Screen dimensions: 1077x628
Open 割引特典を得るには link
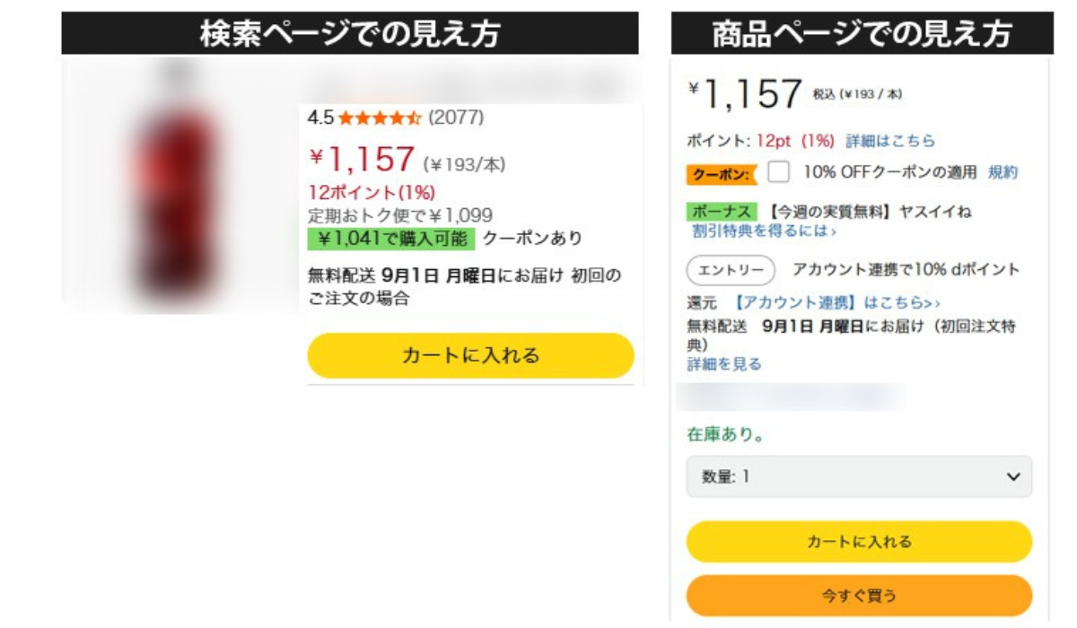click(764, 231)
